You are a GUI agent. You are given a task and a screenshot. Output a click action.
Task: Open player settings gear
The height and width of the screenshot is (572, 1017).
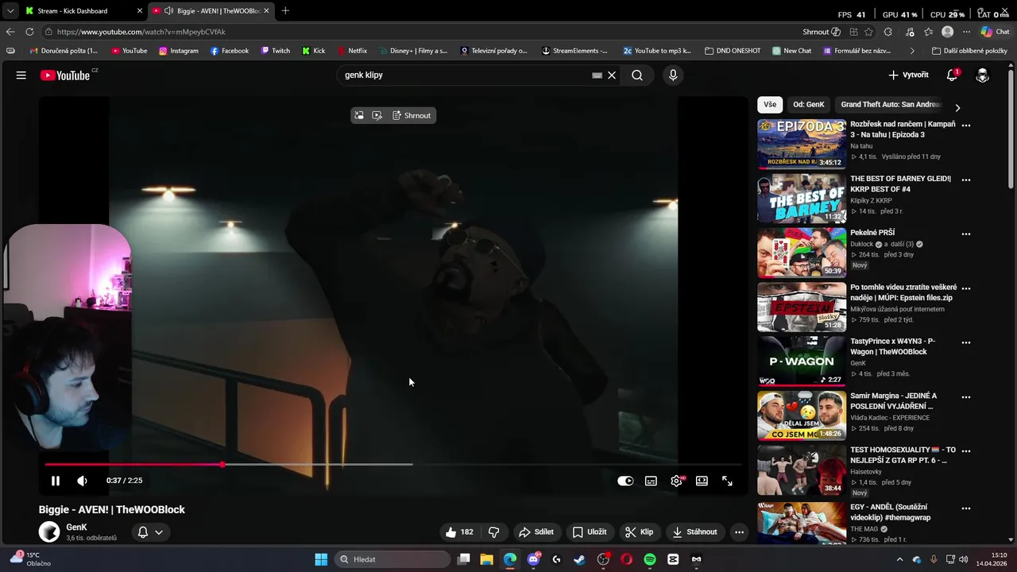[x=677, y=481]
